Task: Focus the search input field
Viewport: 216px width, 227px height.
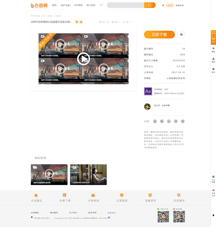Action: [125, 5]
